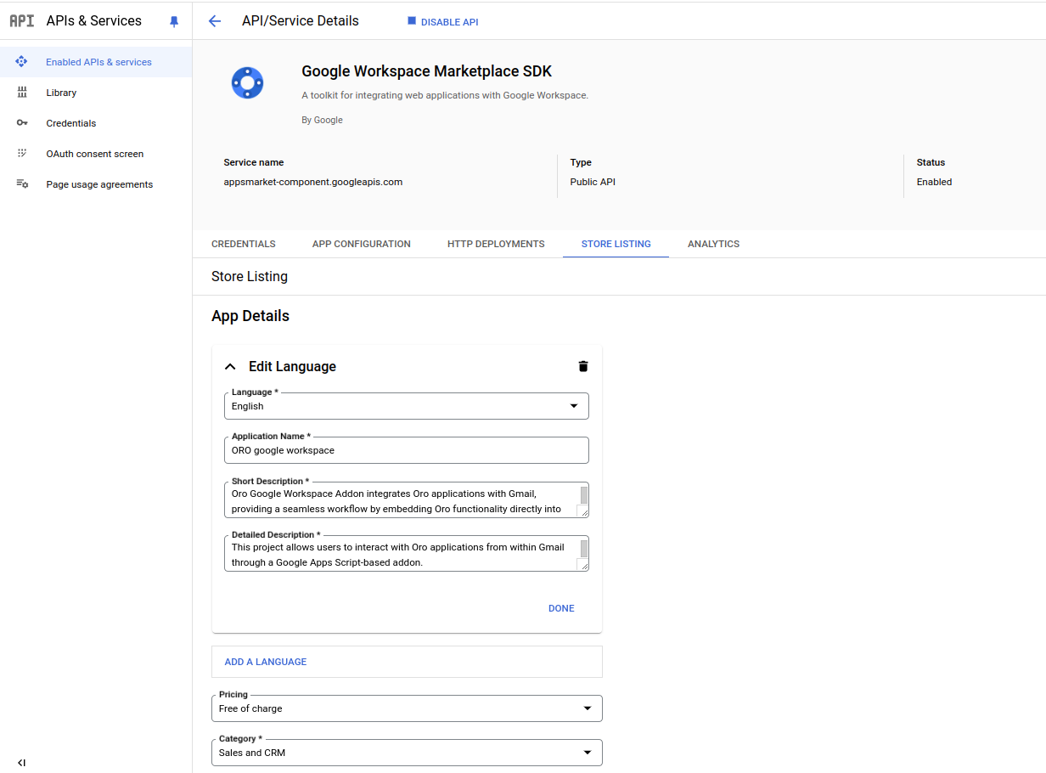Collapse the Edit Language section chevron

[229, 367]
